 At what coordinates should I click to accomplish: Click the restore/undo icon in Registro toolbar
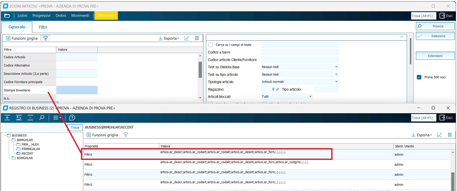[x=19, y=118]
